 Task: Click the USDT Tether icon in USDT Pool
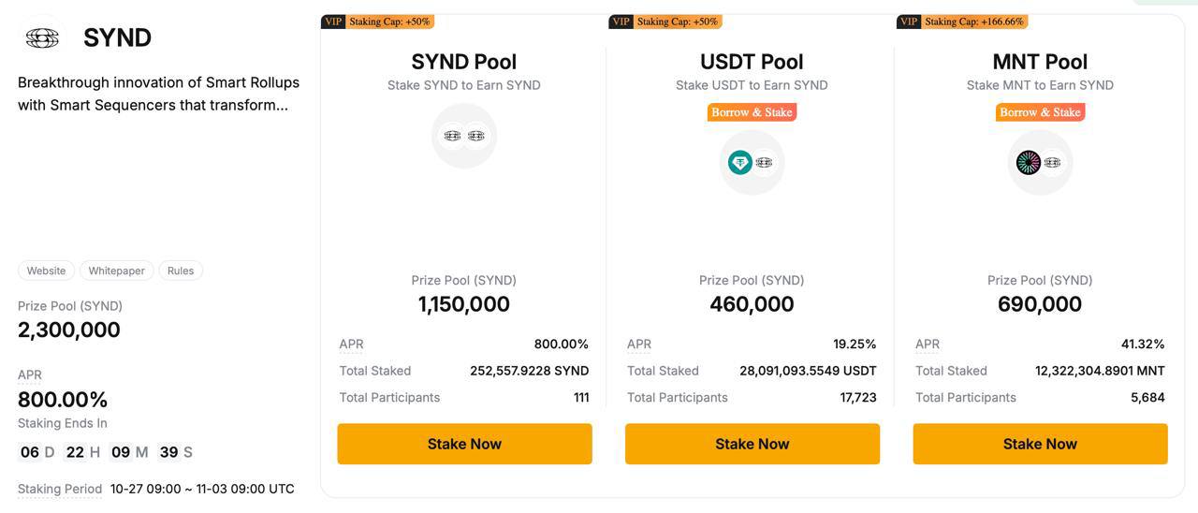pos(740,162)
